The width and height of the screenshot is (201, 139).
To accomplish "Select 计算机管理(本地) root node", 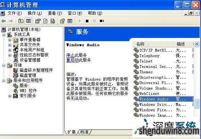I will pyautogui.click(x=24, y=29).
